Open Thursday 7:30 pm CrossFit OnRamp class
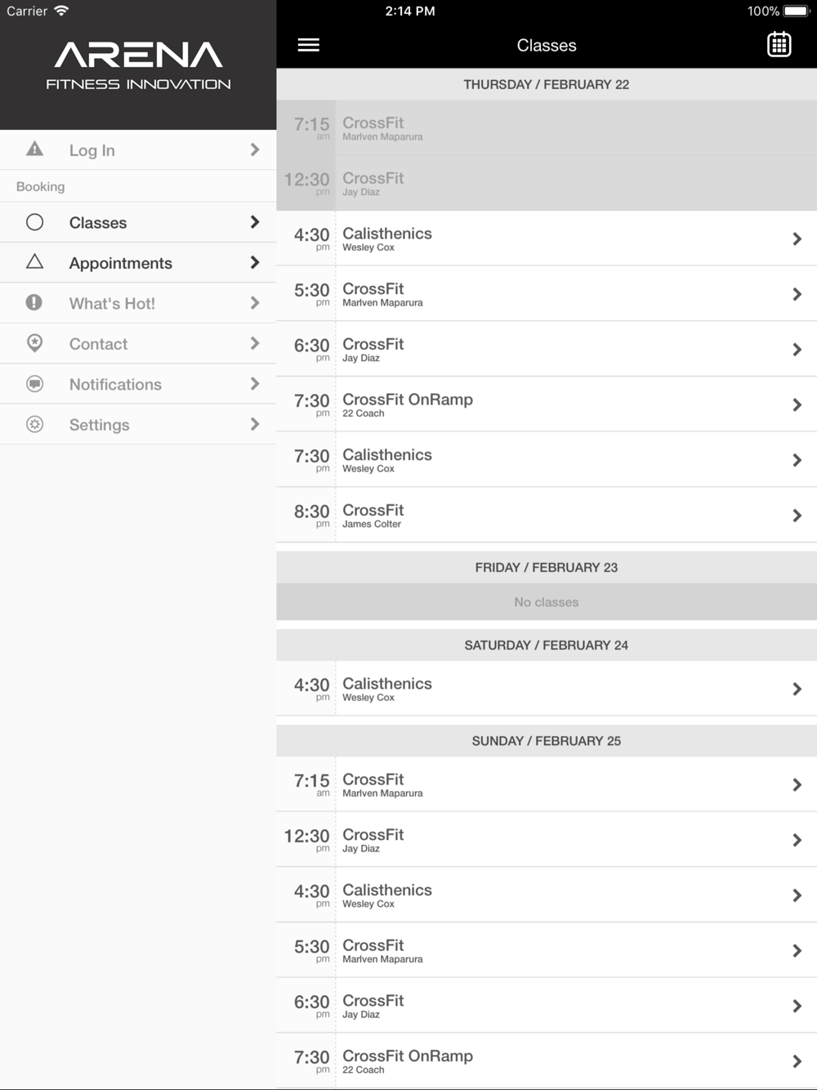817x1090 pixels. tap(547, 404)
